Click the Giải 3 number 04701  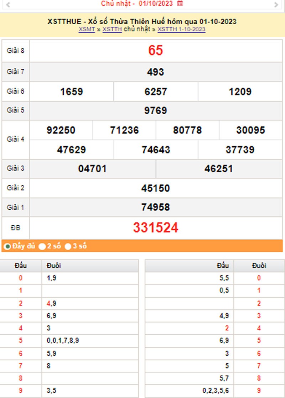tap(92, 169)
